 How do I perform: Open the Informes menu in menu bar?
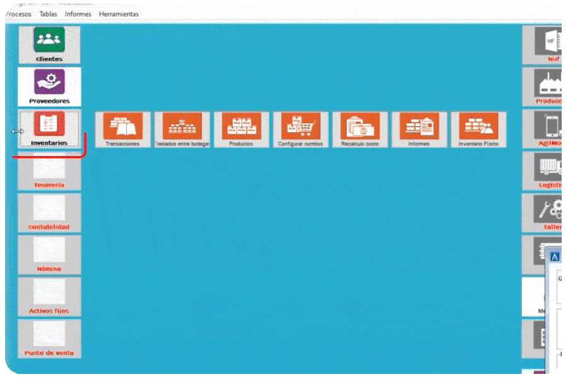click(78, 14)
